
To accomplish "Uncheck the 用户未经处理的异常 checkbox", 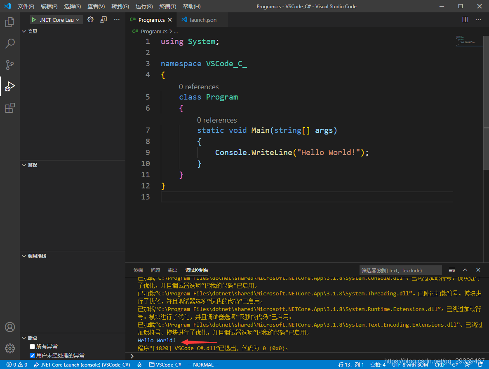I will pyautogui.click(x=33, y=355).
